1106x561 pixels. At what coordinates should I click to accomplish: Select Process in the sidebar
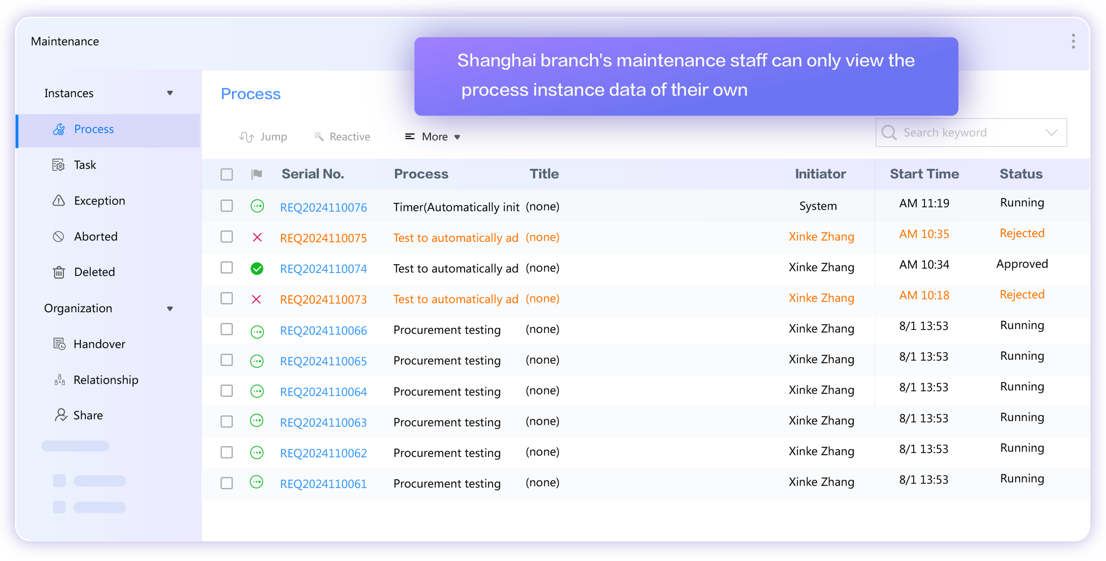coord(94,129)
